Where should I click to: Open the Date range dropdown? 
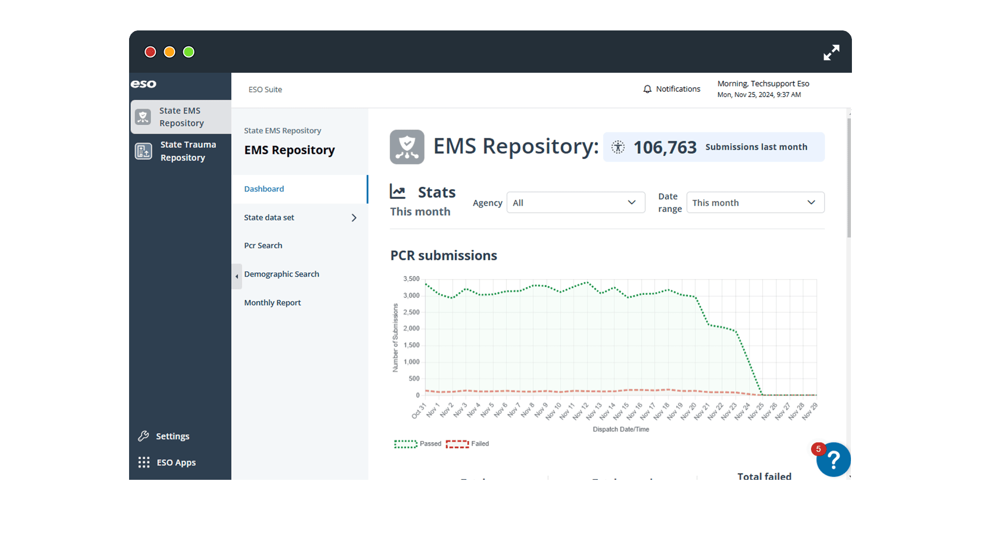click(x=755, y=203)
